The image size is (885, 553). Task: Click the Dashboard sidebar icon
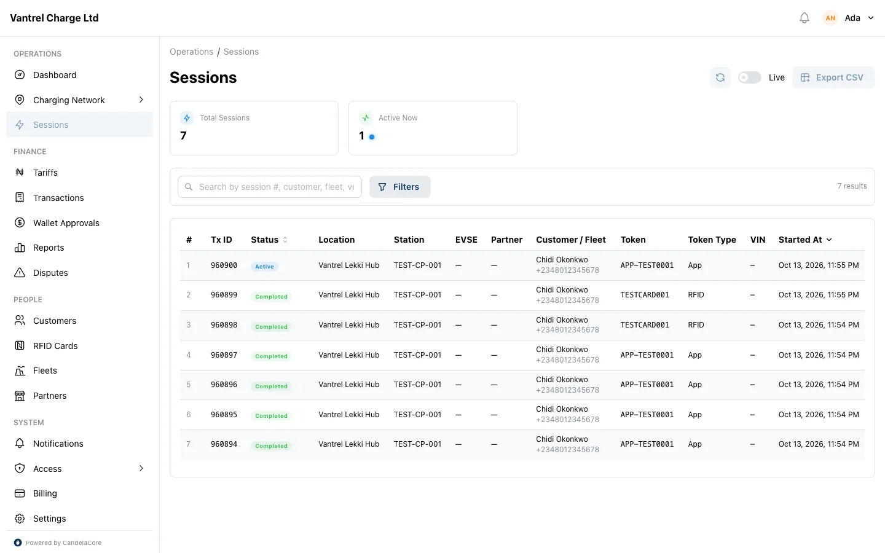click(20, 75)
